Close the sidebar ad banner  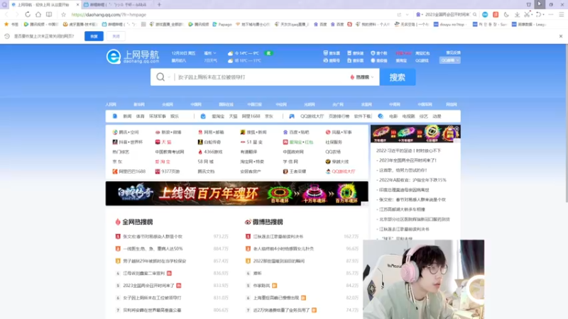(457, 128)
